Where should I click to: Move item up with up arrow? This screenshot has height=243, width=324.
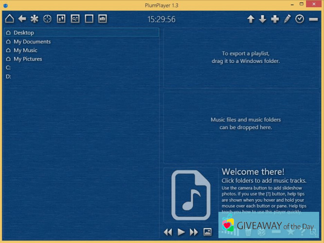[251, 19]
